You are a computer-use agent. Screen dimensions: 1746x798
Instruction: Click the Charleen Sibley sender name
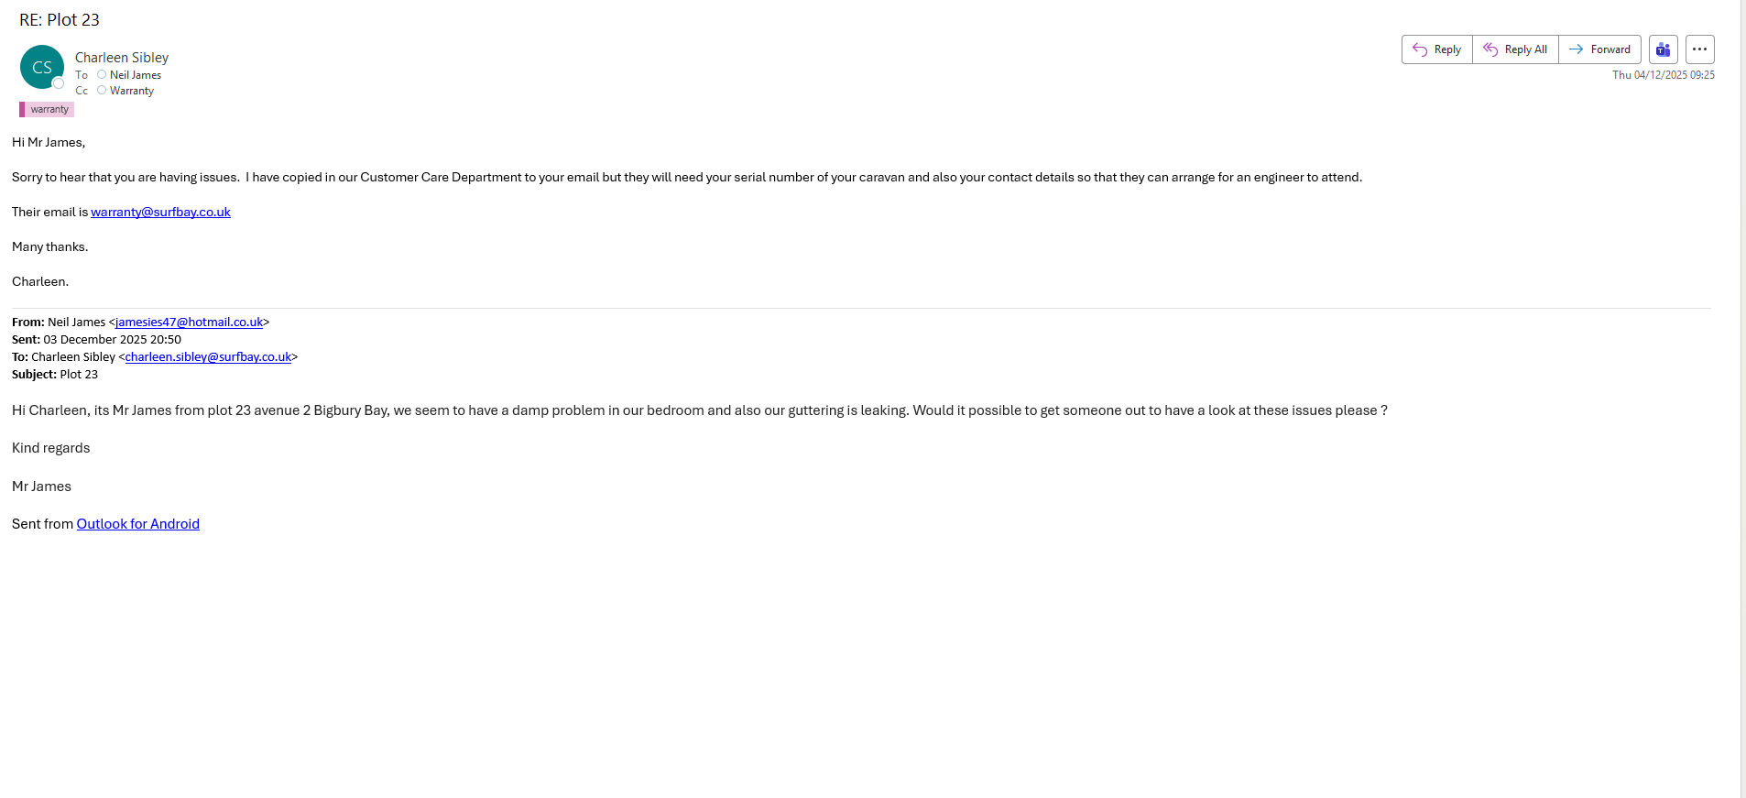(x=122, y=57)
